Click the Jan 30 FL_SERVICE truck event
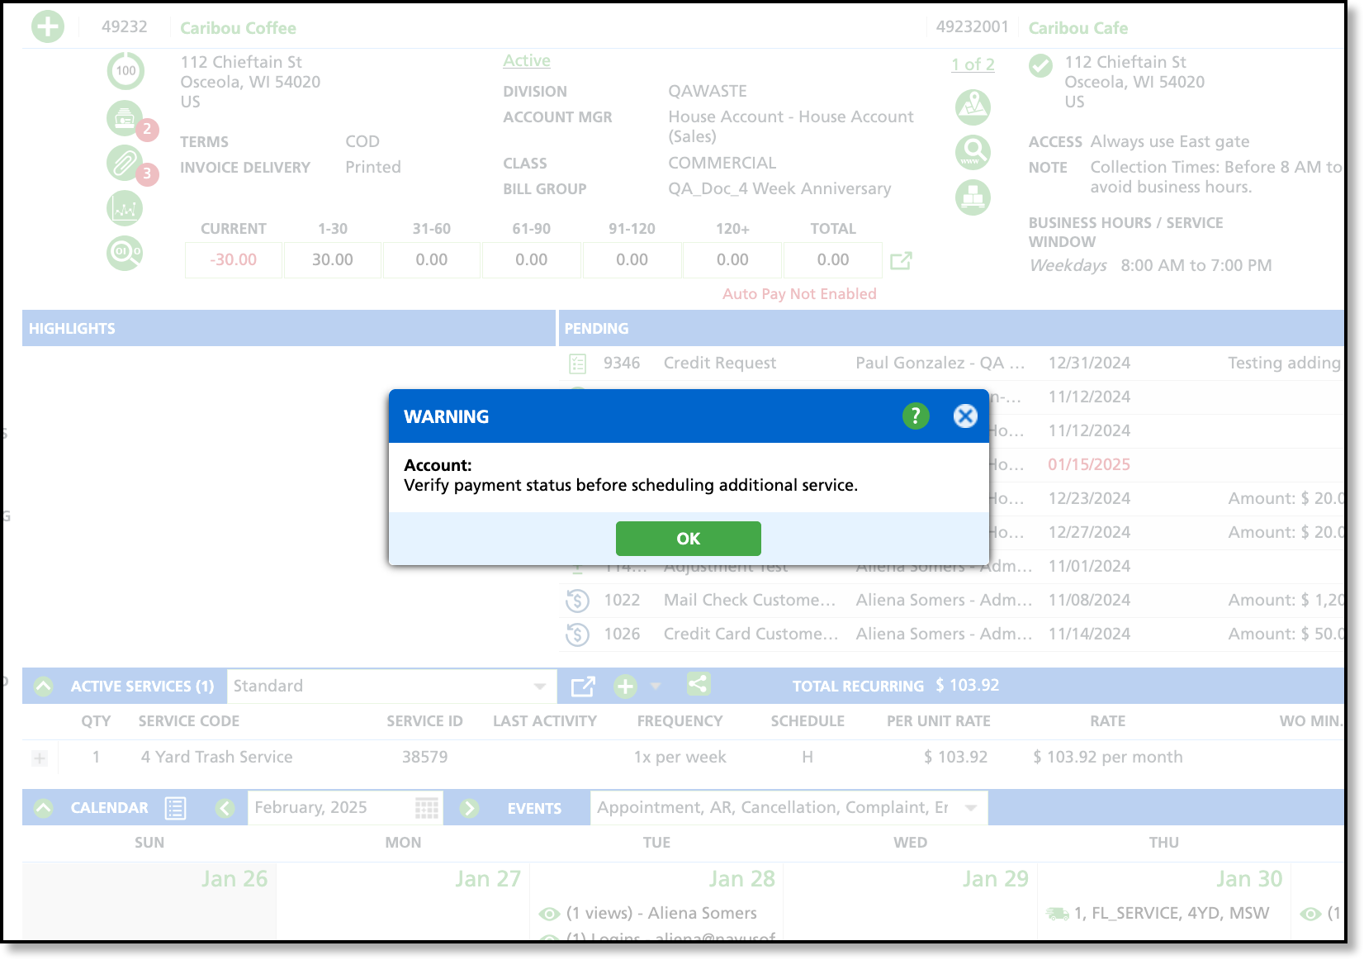Screen dimensions: 1364x960 [x=1158, y=914]
